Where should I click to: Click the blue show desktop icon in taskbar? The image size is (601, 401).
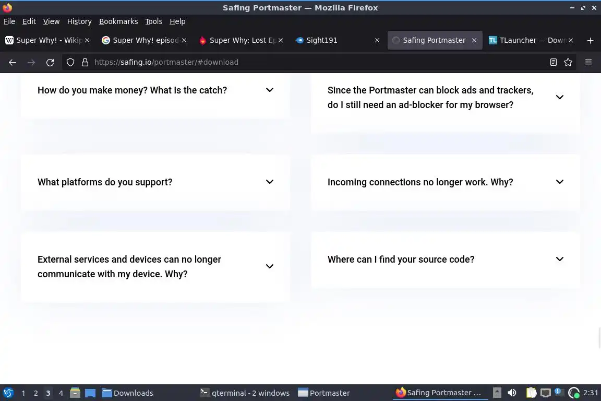coord(90,393)
